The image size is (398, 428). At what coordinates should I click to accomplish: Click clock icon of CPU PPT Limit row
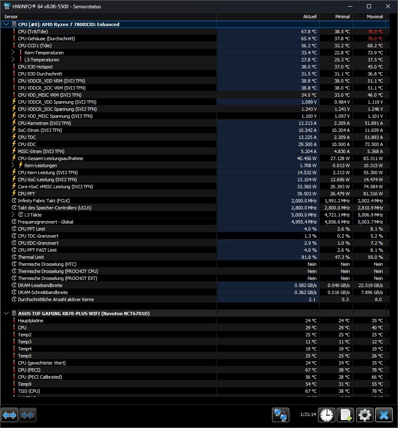click(14, 229)
